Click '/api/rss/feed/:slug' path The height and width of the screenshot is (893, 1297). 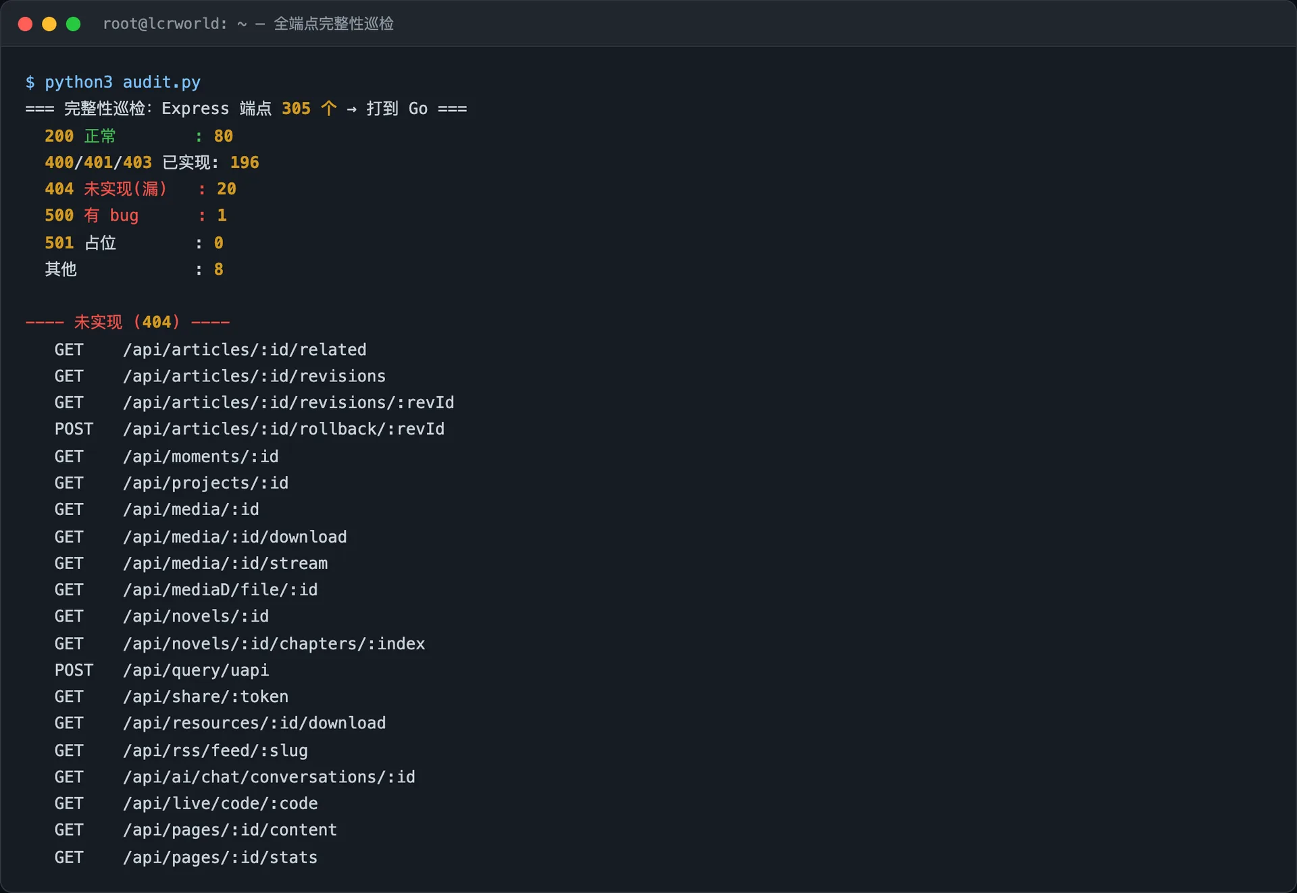[x=215, y=751]
